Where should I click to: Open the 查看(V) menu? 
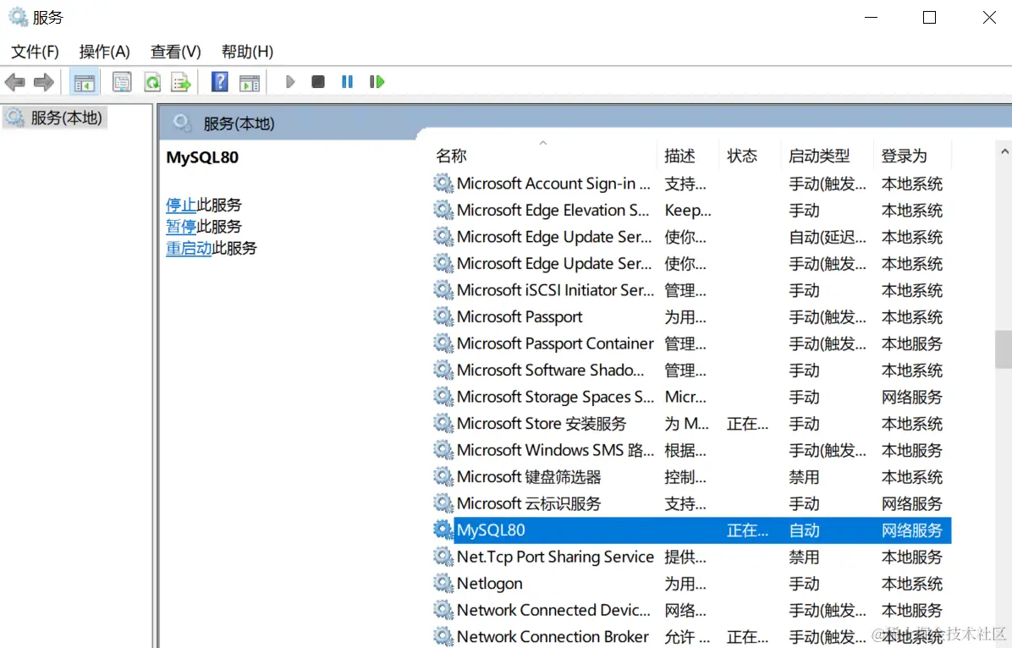coord(175,51)
